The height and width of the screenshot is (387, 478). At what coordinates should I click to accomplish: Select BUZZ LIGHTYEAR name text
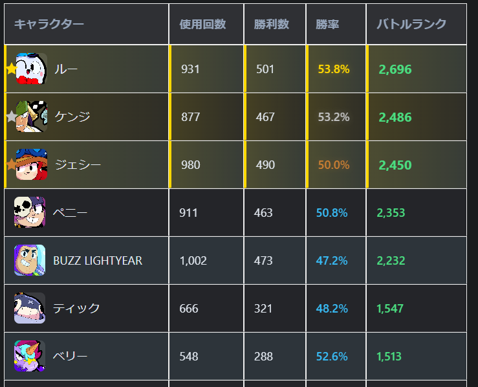[98, 261]
